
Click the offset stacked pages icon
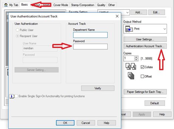(131, 76)
